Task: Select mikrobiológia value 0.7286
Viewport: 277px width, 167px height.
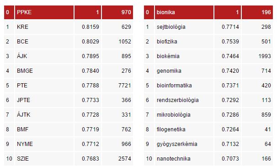Action: click(230, 115)
